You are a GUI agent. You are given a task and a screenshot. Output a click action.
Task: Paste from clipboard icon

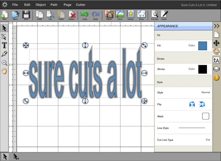click(61, 15)
